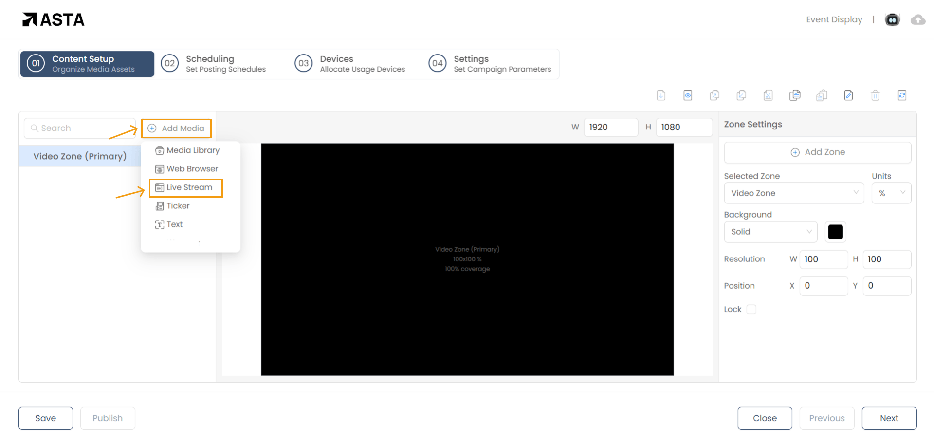Select Ticker from the media menu
The width and height of the screenshot is (934, 442).
point(178,206)
